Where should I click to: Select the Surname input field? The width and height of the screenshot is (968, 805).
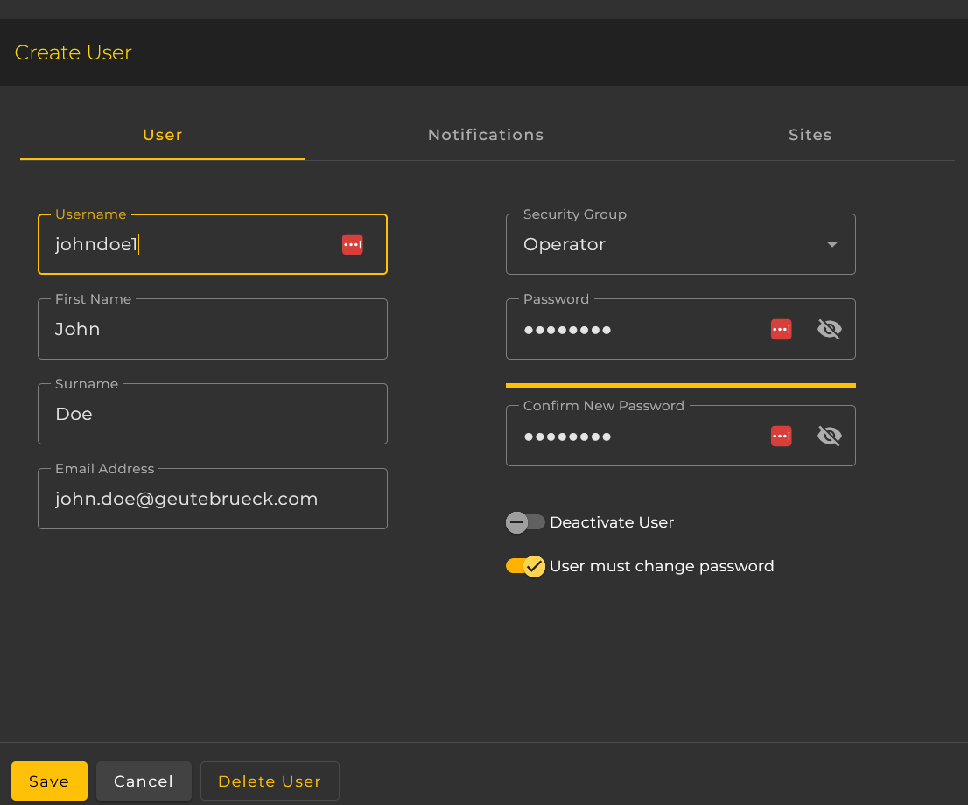point(212,415)
